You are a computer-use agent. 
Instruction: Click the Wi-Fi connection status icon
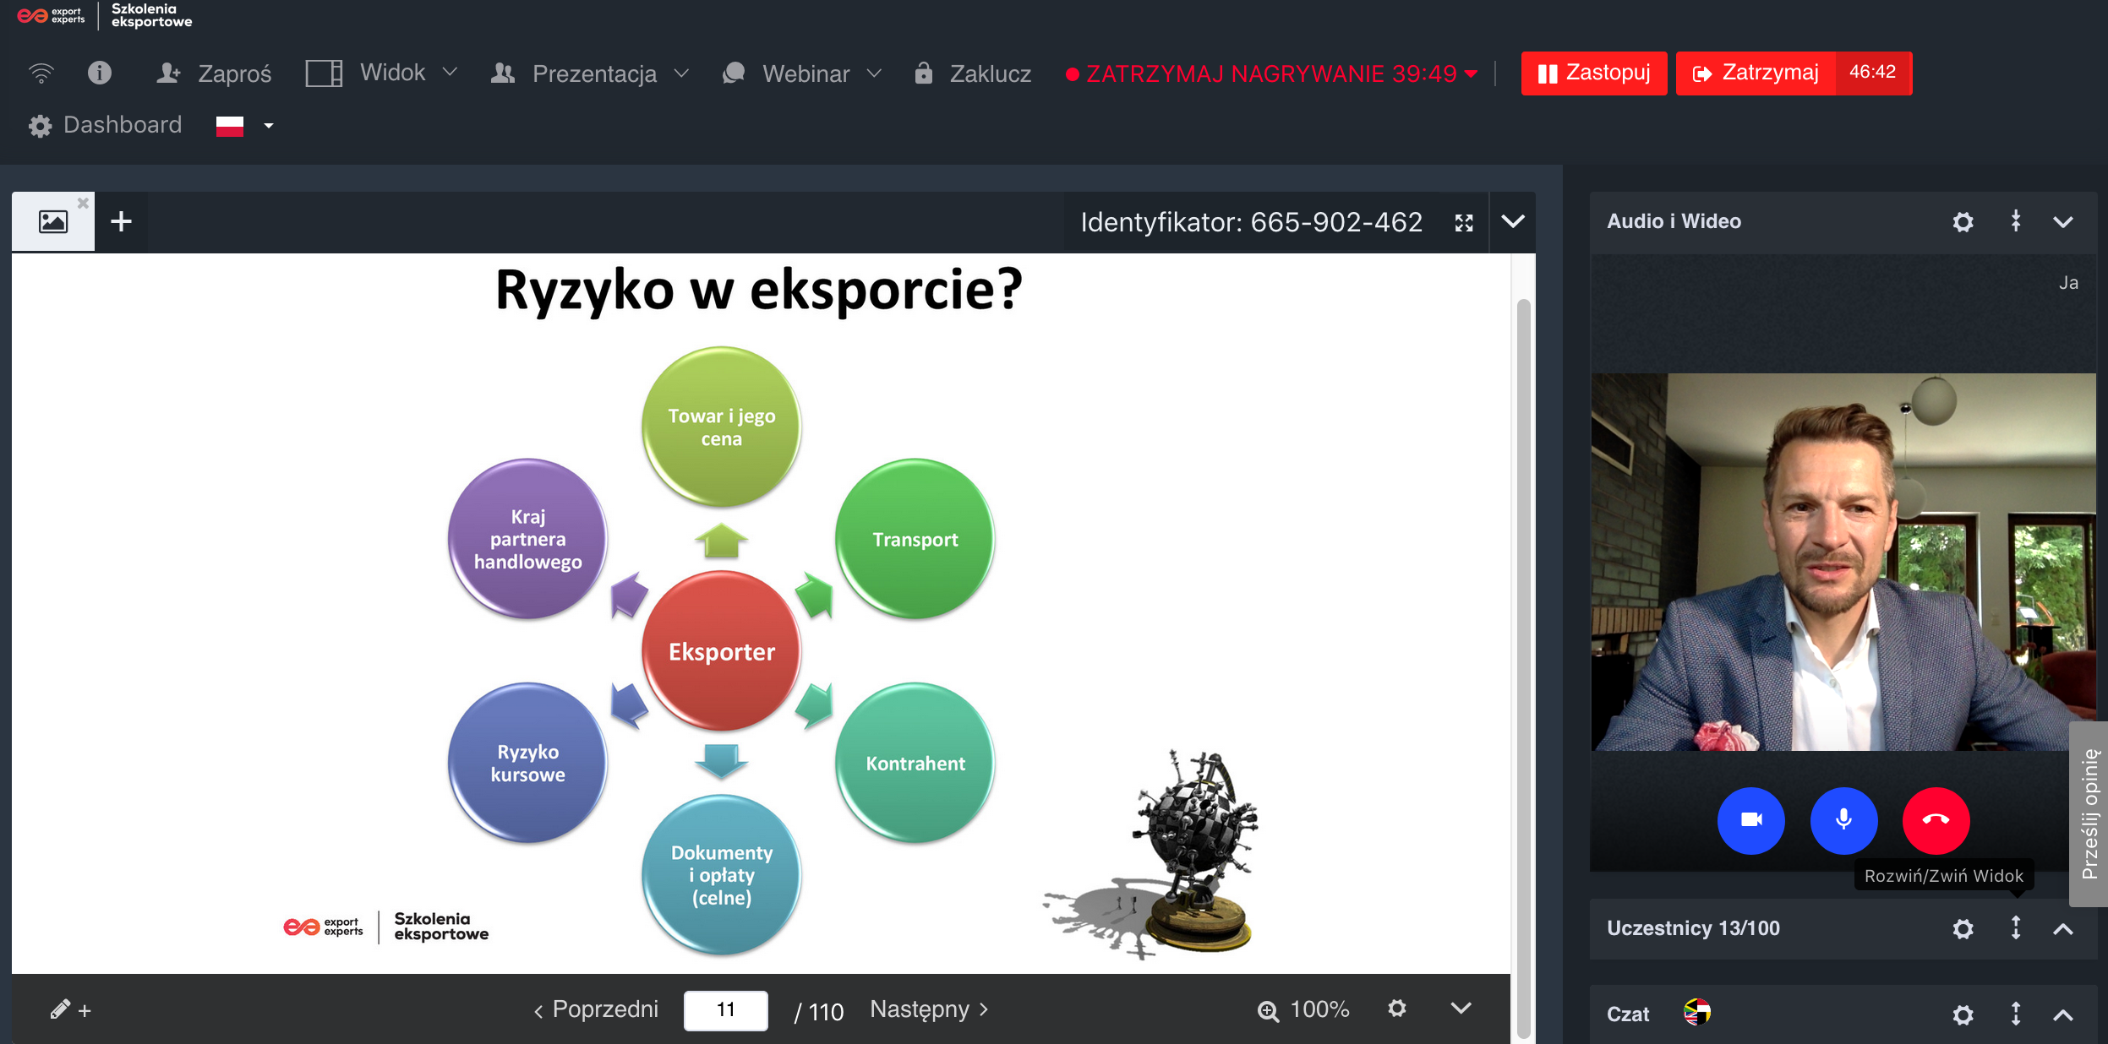pos(41,73)
